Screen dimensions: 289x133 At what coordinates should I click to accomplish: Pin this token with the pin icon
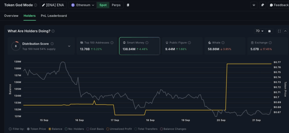[262, 5]
